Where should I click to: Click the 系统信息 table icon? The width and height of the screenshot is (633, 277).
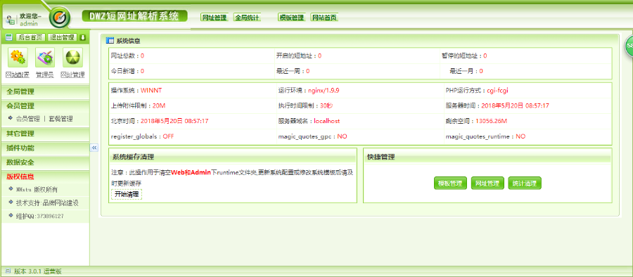pos(110,41)
